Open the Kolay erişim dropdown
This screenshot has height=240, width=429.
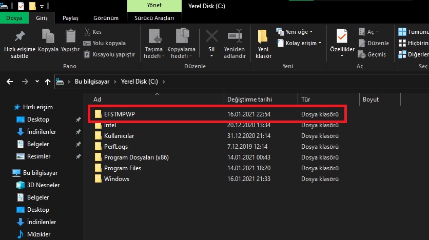point(299,43)
